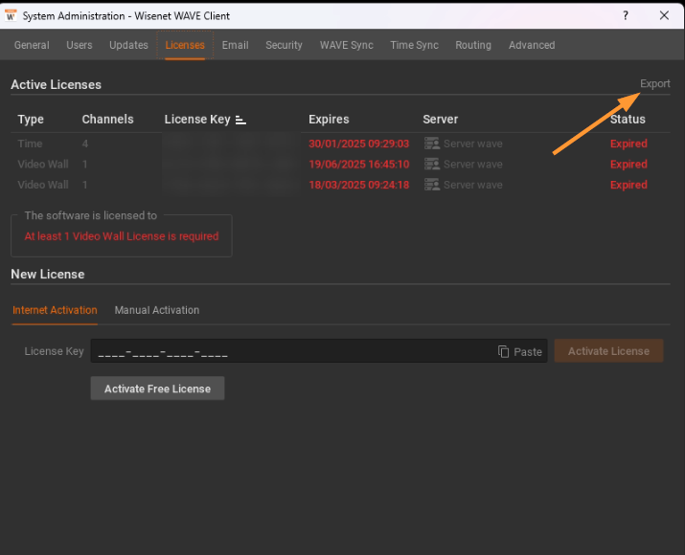Click Expired status in 19/06/2025 row

[x=628, y=164]
